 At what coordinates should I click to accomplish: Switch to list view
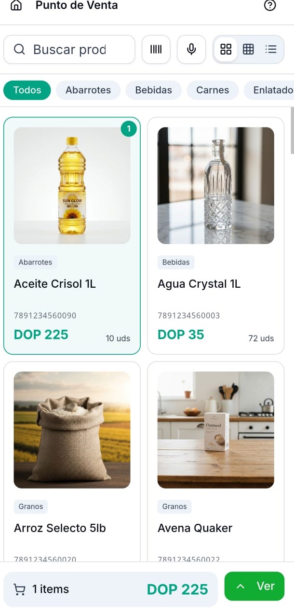271,49
